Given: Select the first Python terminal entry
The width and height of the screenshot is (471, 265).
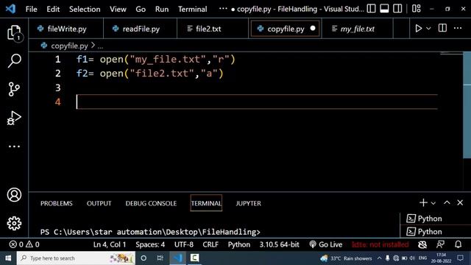Looking at the screenshot, I should (435, 219).
